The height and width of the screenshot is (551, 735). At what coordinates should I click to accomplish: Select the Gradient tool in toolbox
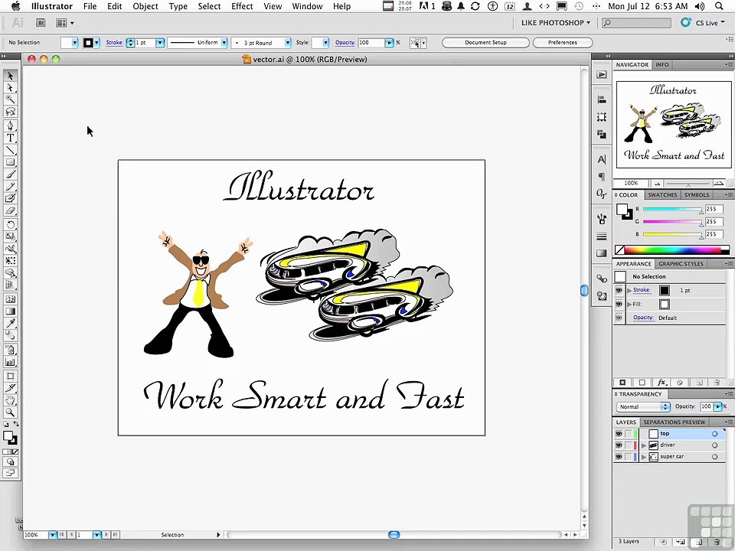tap(10, 311)
